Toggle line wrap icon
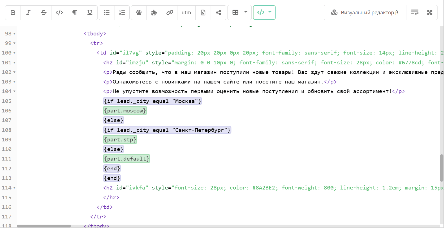The height and width of the screenshot is (228, 444). click(x=414, y=13)
